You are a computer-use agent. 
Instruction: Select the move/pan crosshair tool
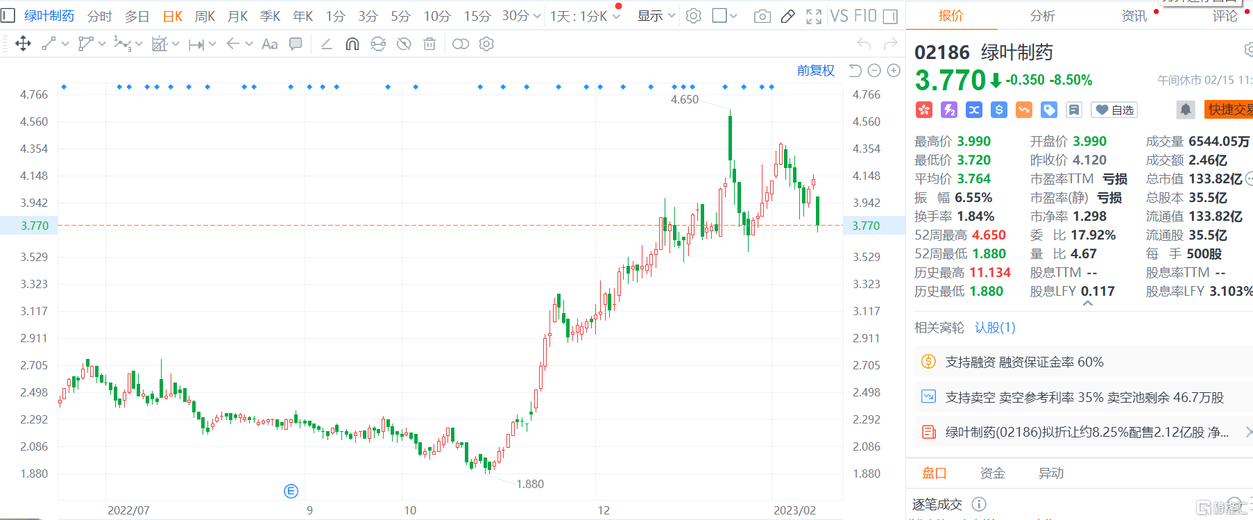23,44
